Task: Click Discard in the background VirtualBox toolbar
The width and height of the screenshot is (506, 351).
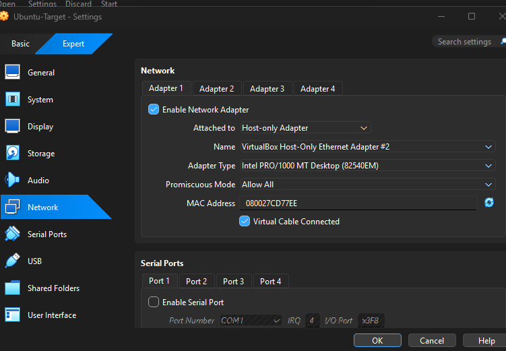Action: point(78,3)
